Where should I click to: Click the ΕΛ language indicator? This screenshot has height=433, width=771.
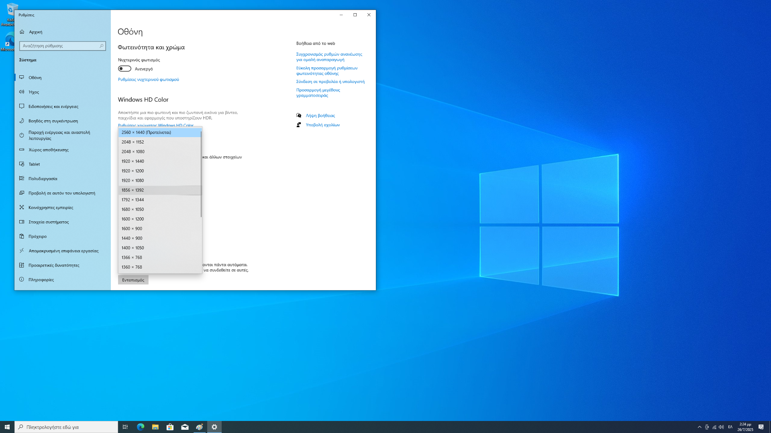[730, 427]
